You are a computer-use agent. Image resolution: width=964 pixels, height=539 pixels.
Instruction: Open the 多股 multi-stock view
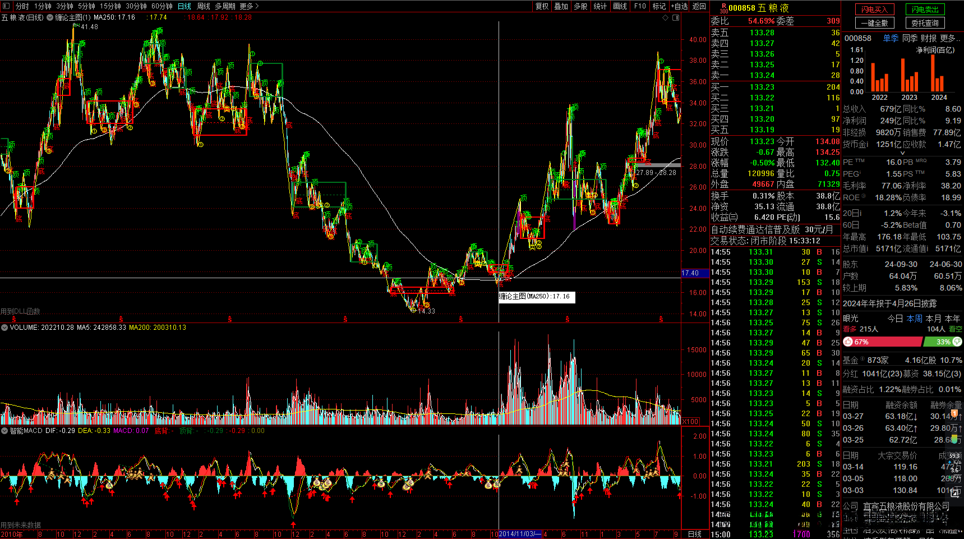click(580, 6)
